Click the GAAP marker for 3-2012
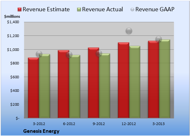The image size is (190, 136). click(x=39, y=54)
